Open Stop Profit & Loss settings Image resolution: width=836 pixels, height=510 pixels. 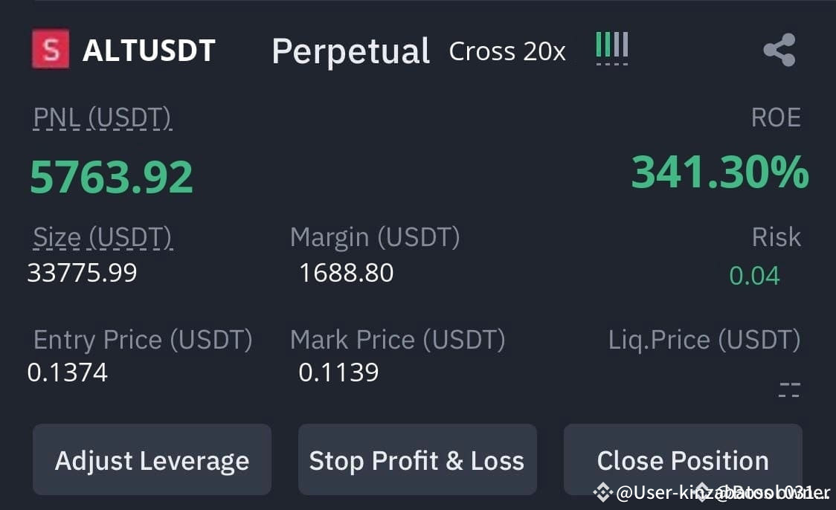click(417, 459)
